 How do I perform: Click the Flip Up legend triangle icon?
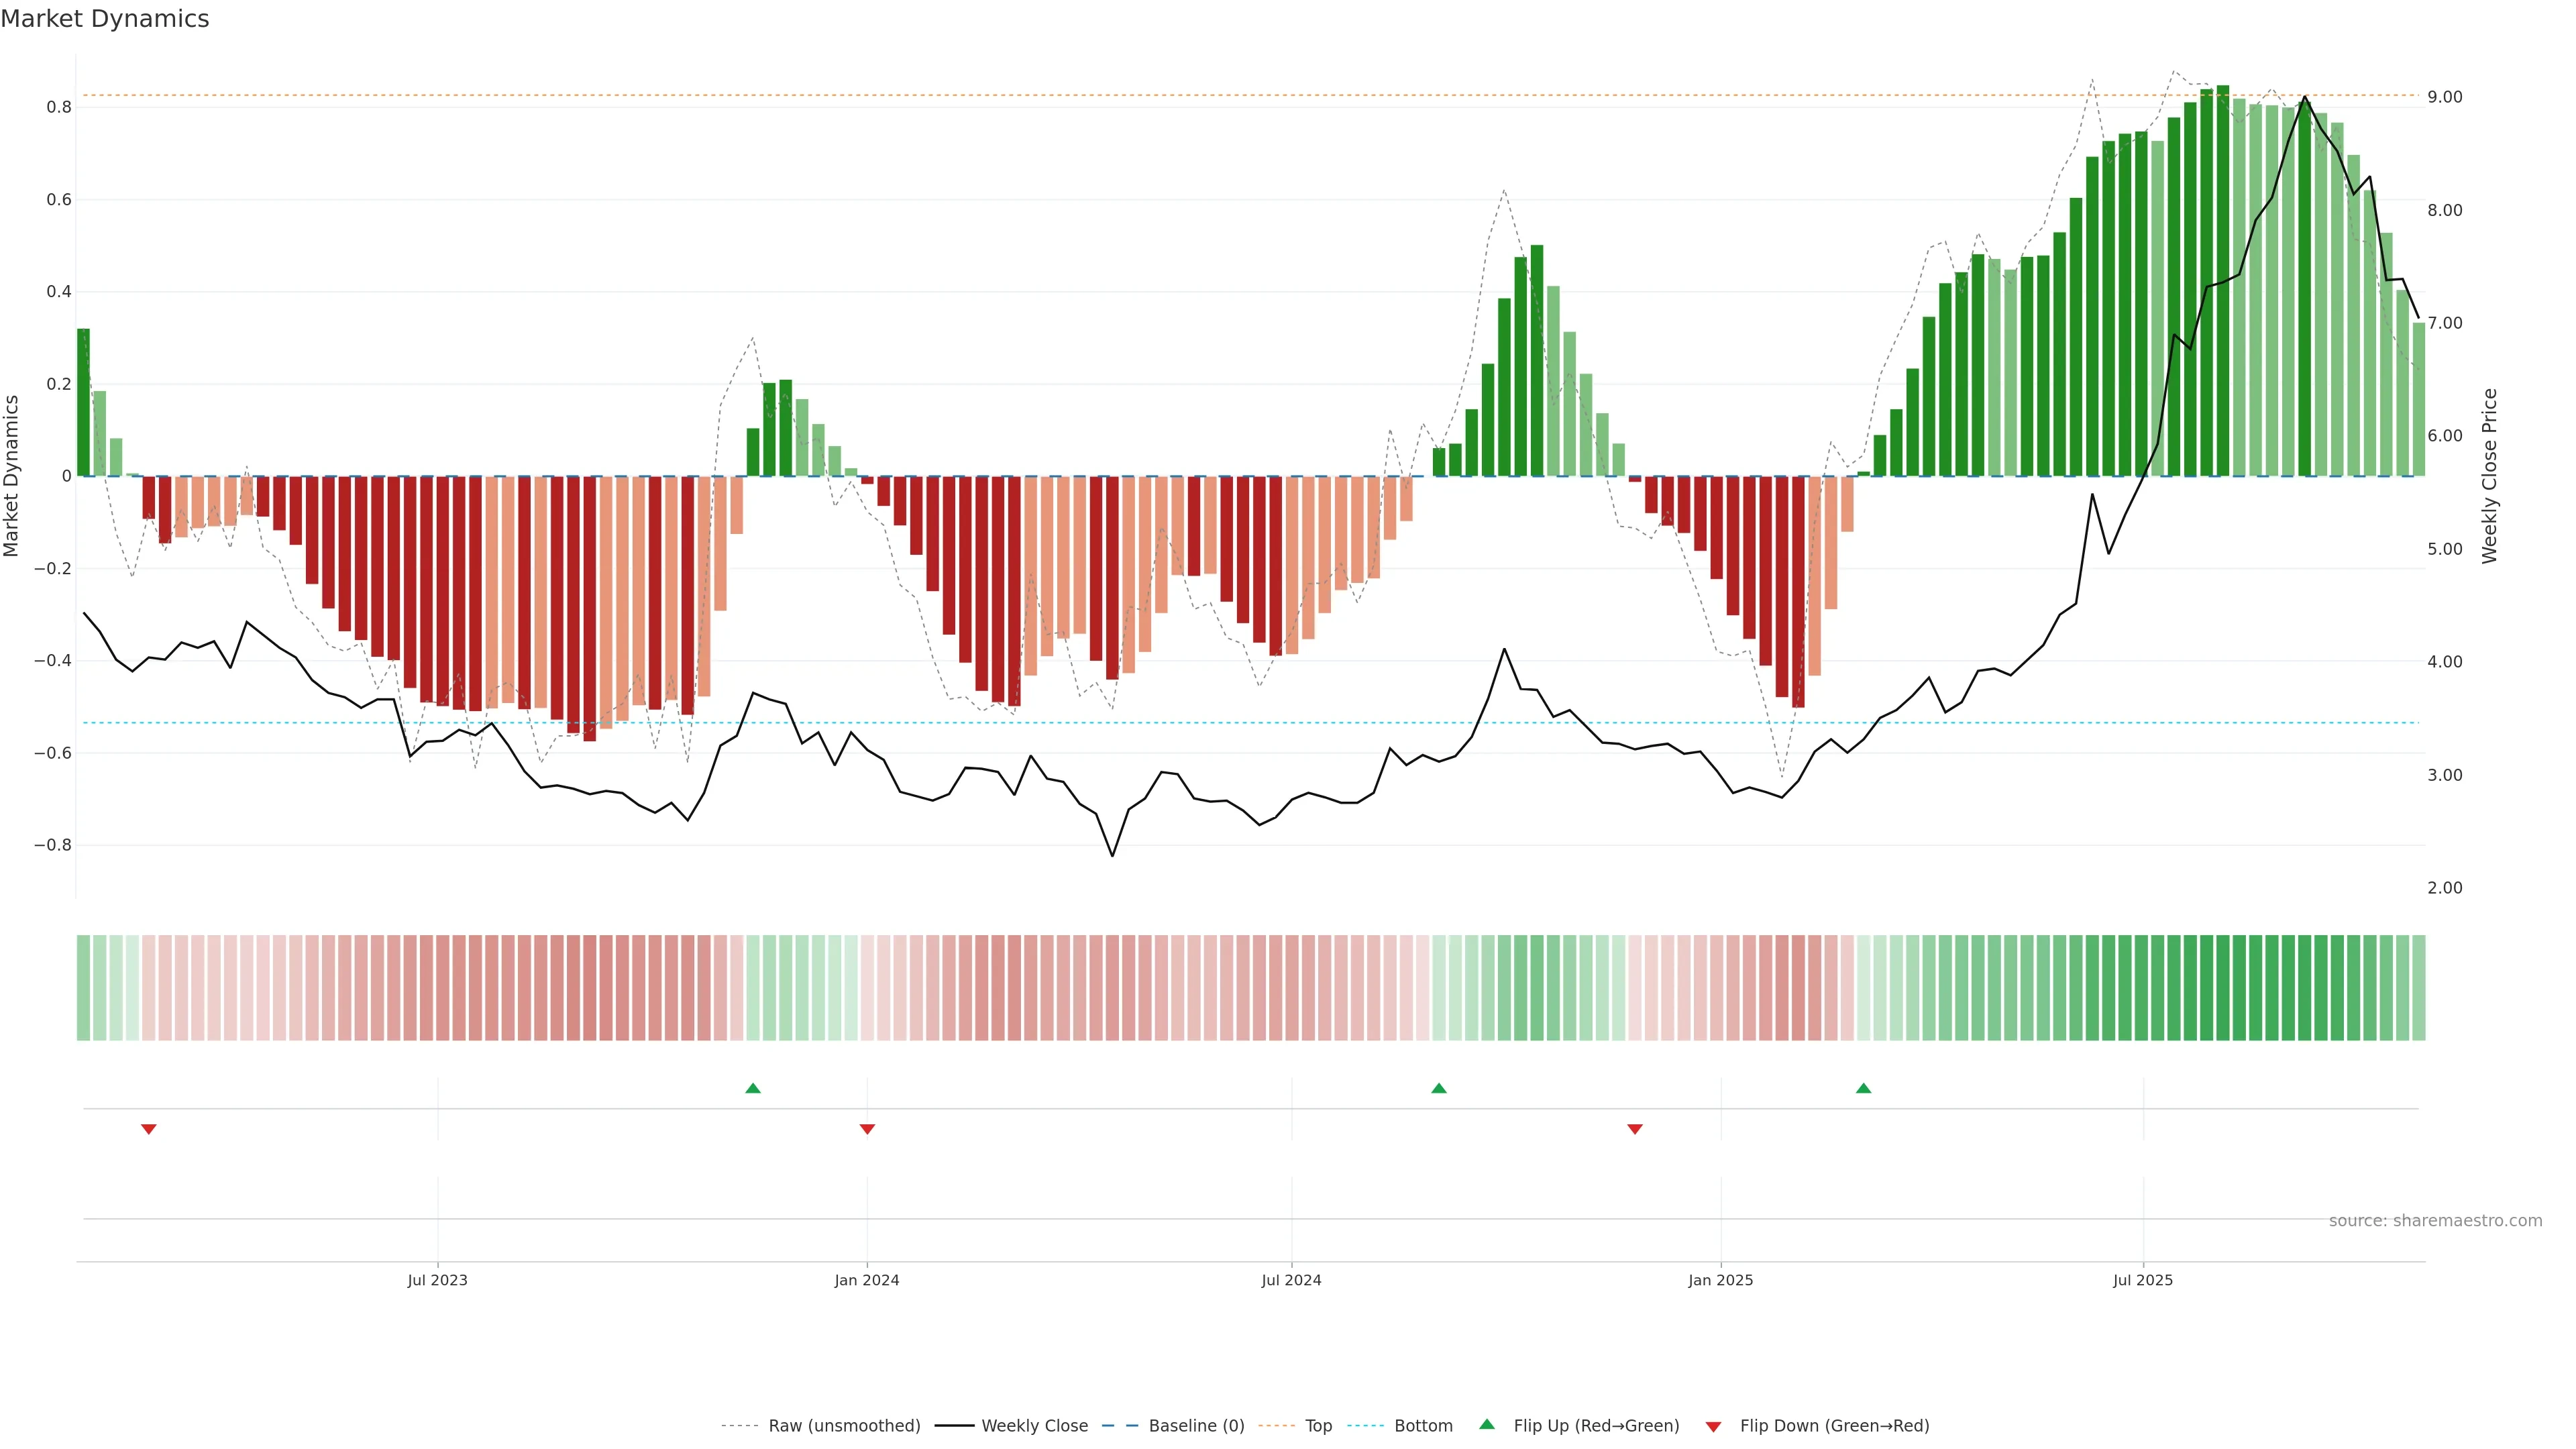(1487, 1424)
